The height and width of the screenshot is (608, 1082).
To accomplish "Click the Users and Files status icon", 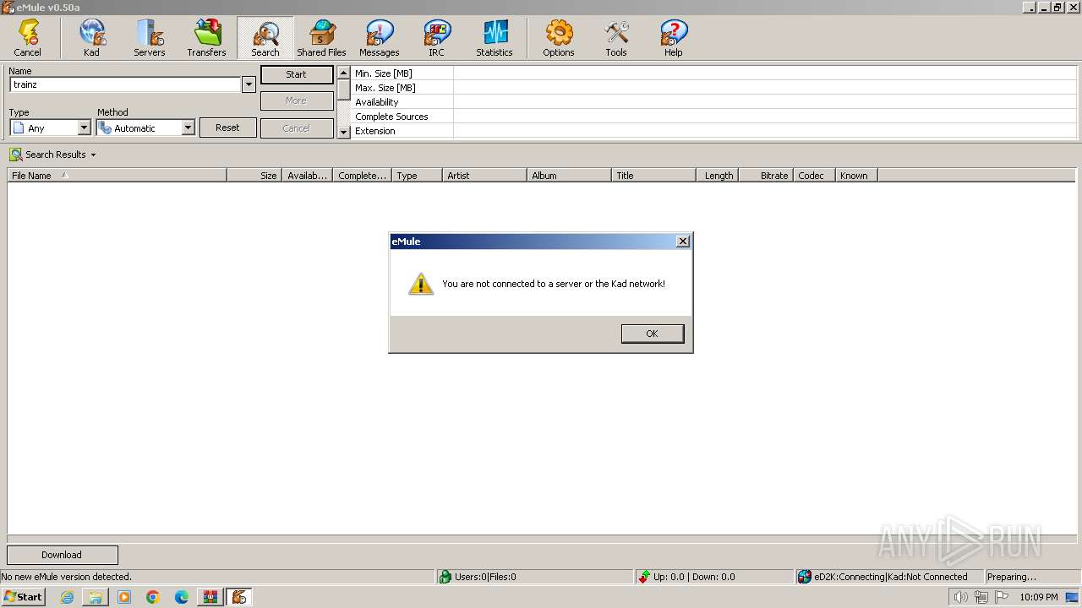I will coord(445,577).
